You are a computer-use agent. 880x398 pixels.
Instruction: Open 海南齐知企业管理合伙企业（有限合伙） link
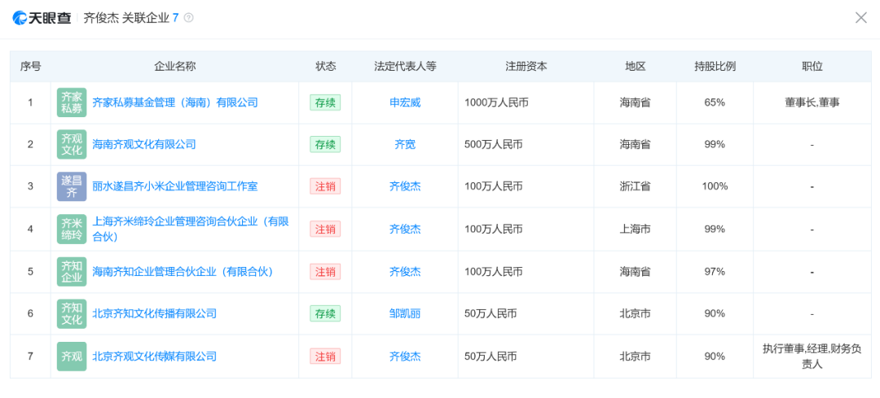click(183, 272)
